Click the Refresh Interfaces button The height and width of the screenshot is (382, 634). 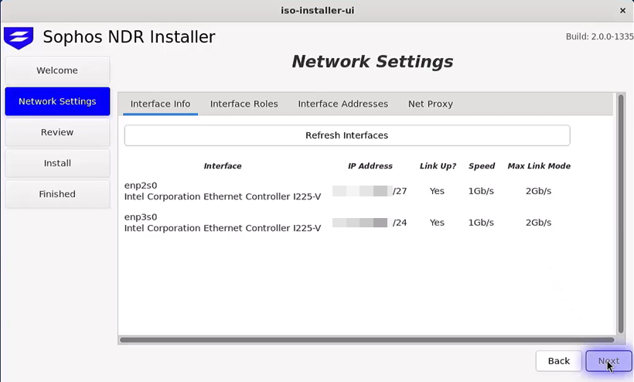pos(347,135)
